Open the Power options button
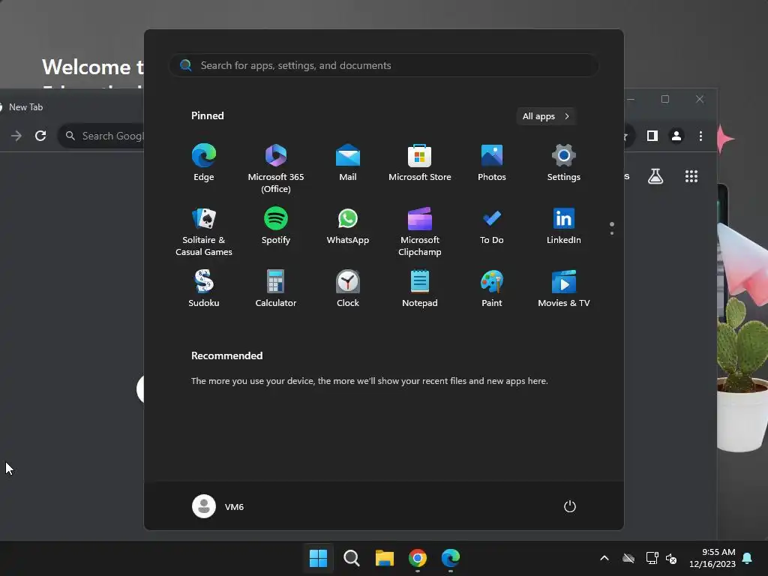The height and width of the screenshot is (576, 768). click(x=570, y=506)
